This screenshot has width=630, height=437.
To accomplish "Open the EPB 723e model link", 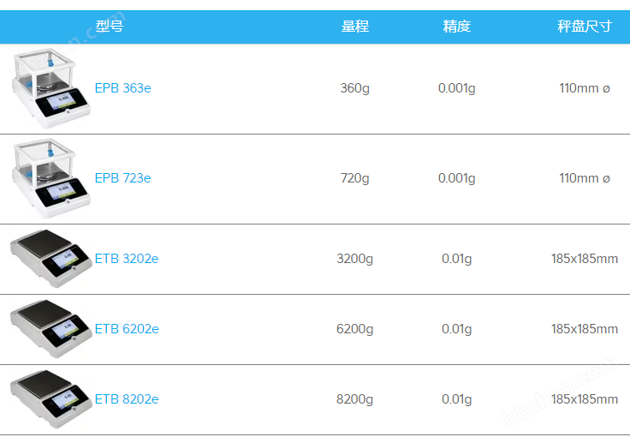I will [123, 178].
